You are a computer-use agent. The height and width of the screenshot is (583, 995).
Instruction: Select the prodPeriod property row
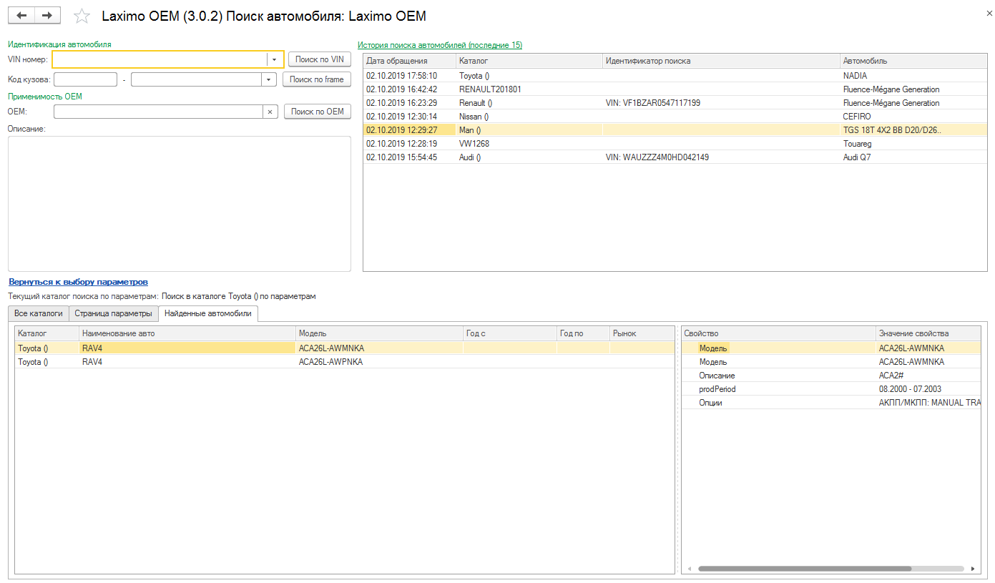831,389
